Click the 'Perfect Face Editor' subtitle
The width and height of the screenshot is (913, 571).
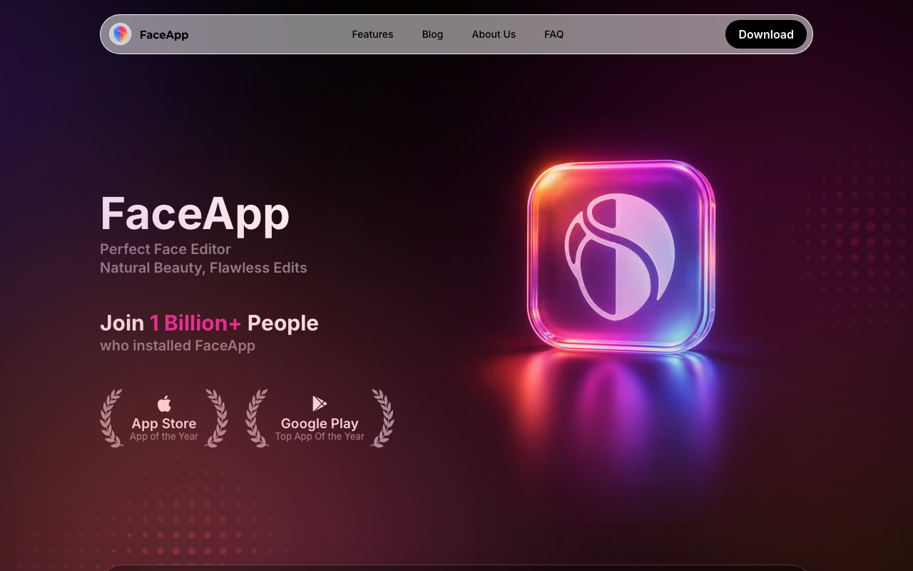click(x=165, y=249)
